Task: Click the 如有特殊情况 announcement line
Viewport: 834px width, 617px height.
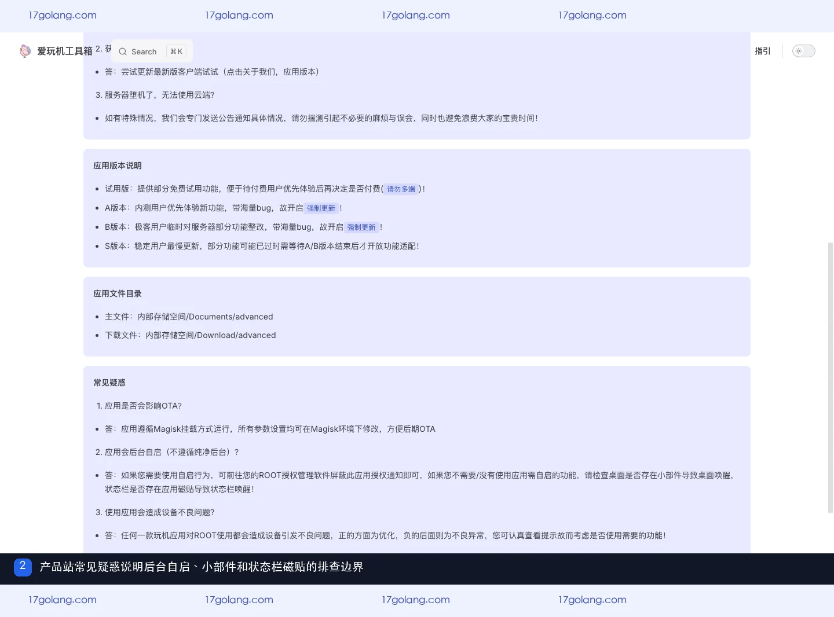Action: tap(321, 118)
